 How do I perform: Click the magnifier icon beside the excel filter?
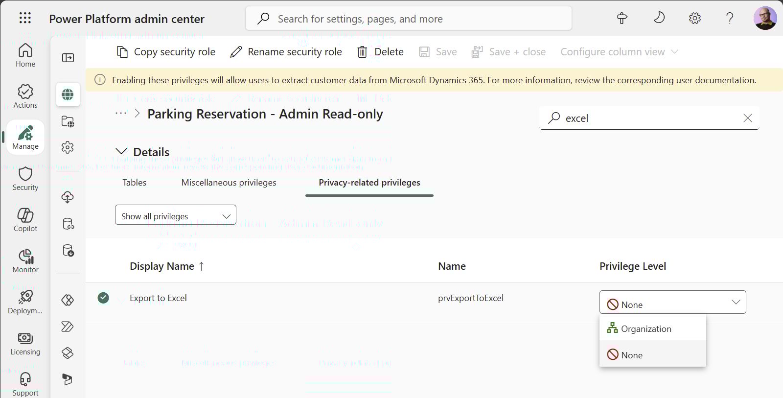554,118
